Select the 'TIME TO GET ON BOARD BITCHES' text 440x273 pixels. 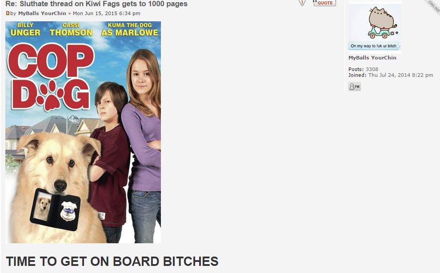[112, 261]
